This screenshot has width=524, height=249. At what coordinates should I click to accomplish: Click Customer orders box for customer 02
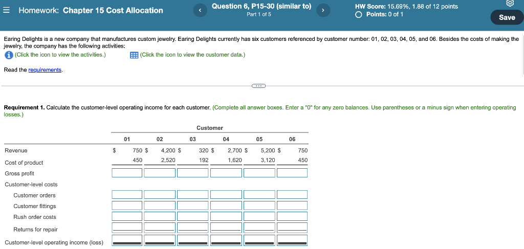[x=160, y=195]
